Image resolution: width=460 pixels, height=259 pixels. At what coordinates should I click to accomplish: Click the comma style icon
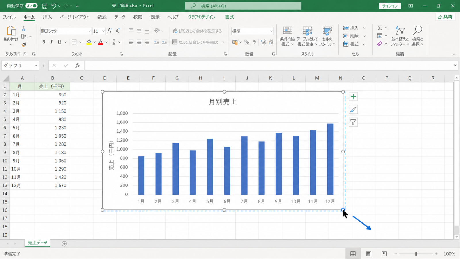(254, 42)
